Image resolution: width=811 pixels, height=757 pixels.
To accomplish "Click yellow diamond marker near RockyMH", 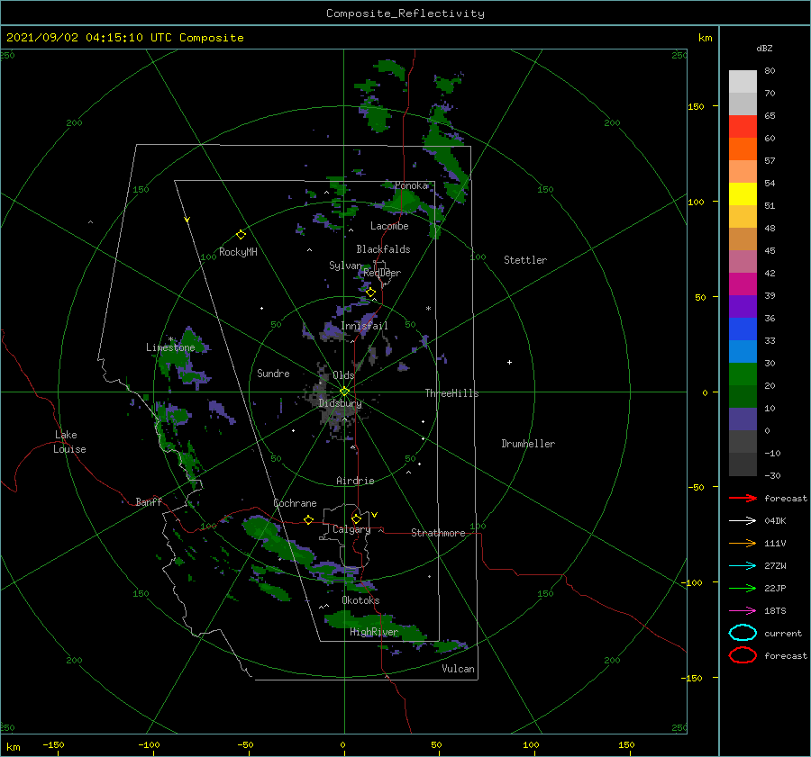I will pos(241,235).
